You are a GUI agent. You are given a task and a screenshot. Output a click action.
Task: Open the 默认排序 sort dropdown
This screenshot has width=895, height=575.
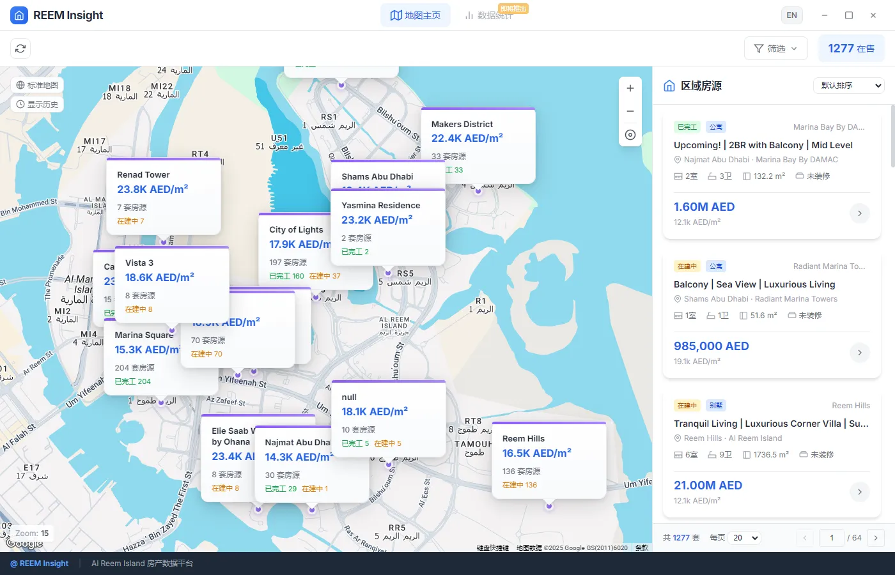[x=848, y=86]
